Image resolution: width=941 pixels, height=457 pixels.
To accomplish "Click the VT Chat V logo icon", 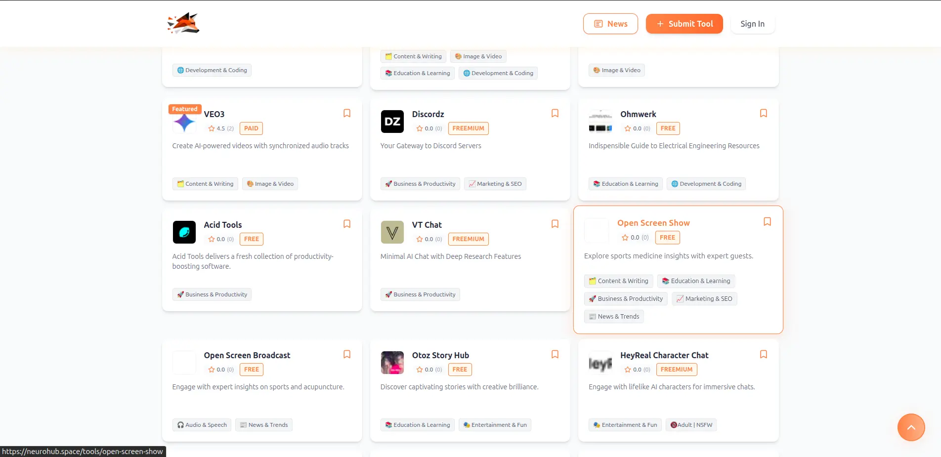I will pos(392,232).
